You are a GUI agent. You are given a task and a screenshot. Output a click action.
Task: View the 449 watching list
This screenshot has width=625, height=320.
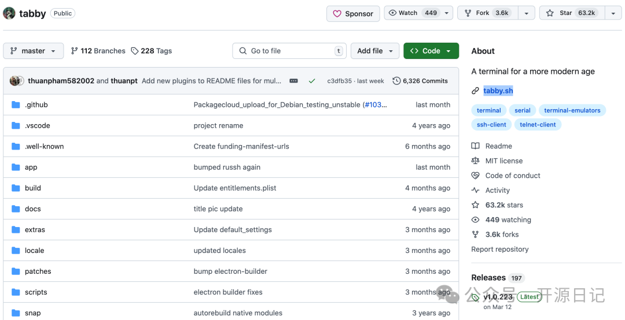click(x=501, y=219)
